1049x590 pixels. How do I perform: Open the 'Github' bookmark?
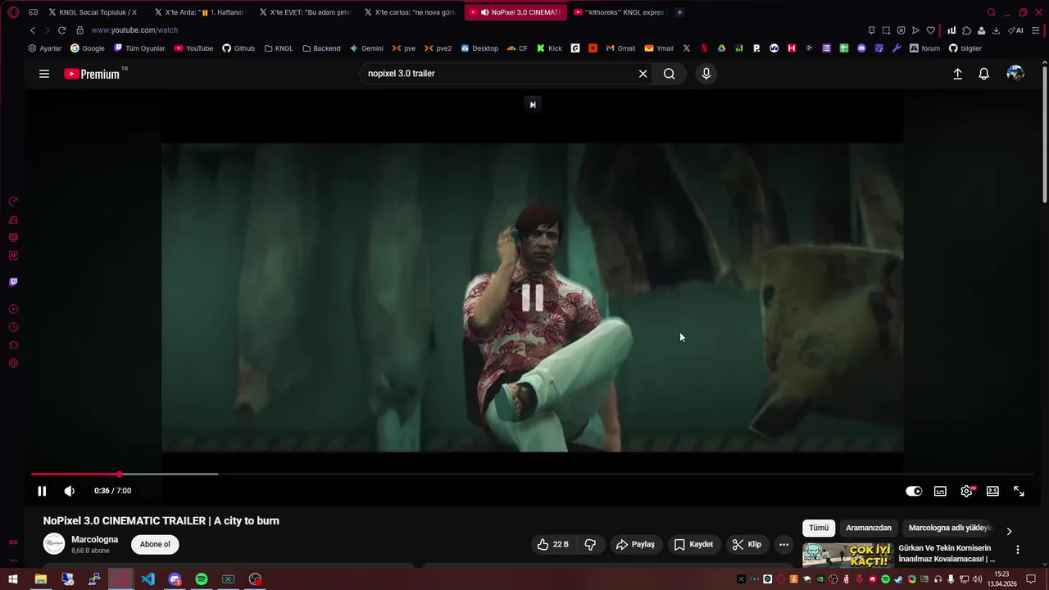[x=238, y=48]
